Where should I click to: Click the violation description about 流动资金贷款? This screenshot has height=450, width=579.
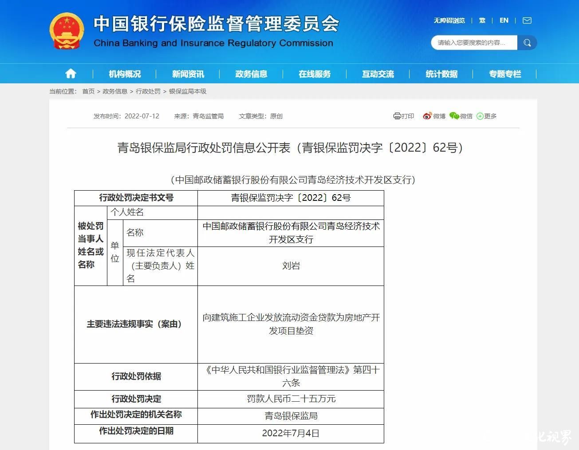(291, 324)
